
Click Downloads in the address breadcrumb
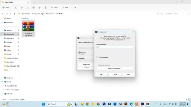(26, 14)
